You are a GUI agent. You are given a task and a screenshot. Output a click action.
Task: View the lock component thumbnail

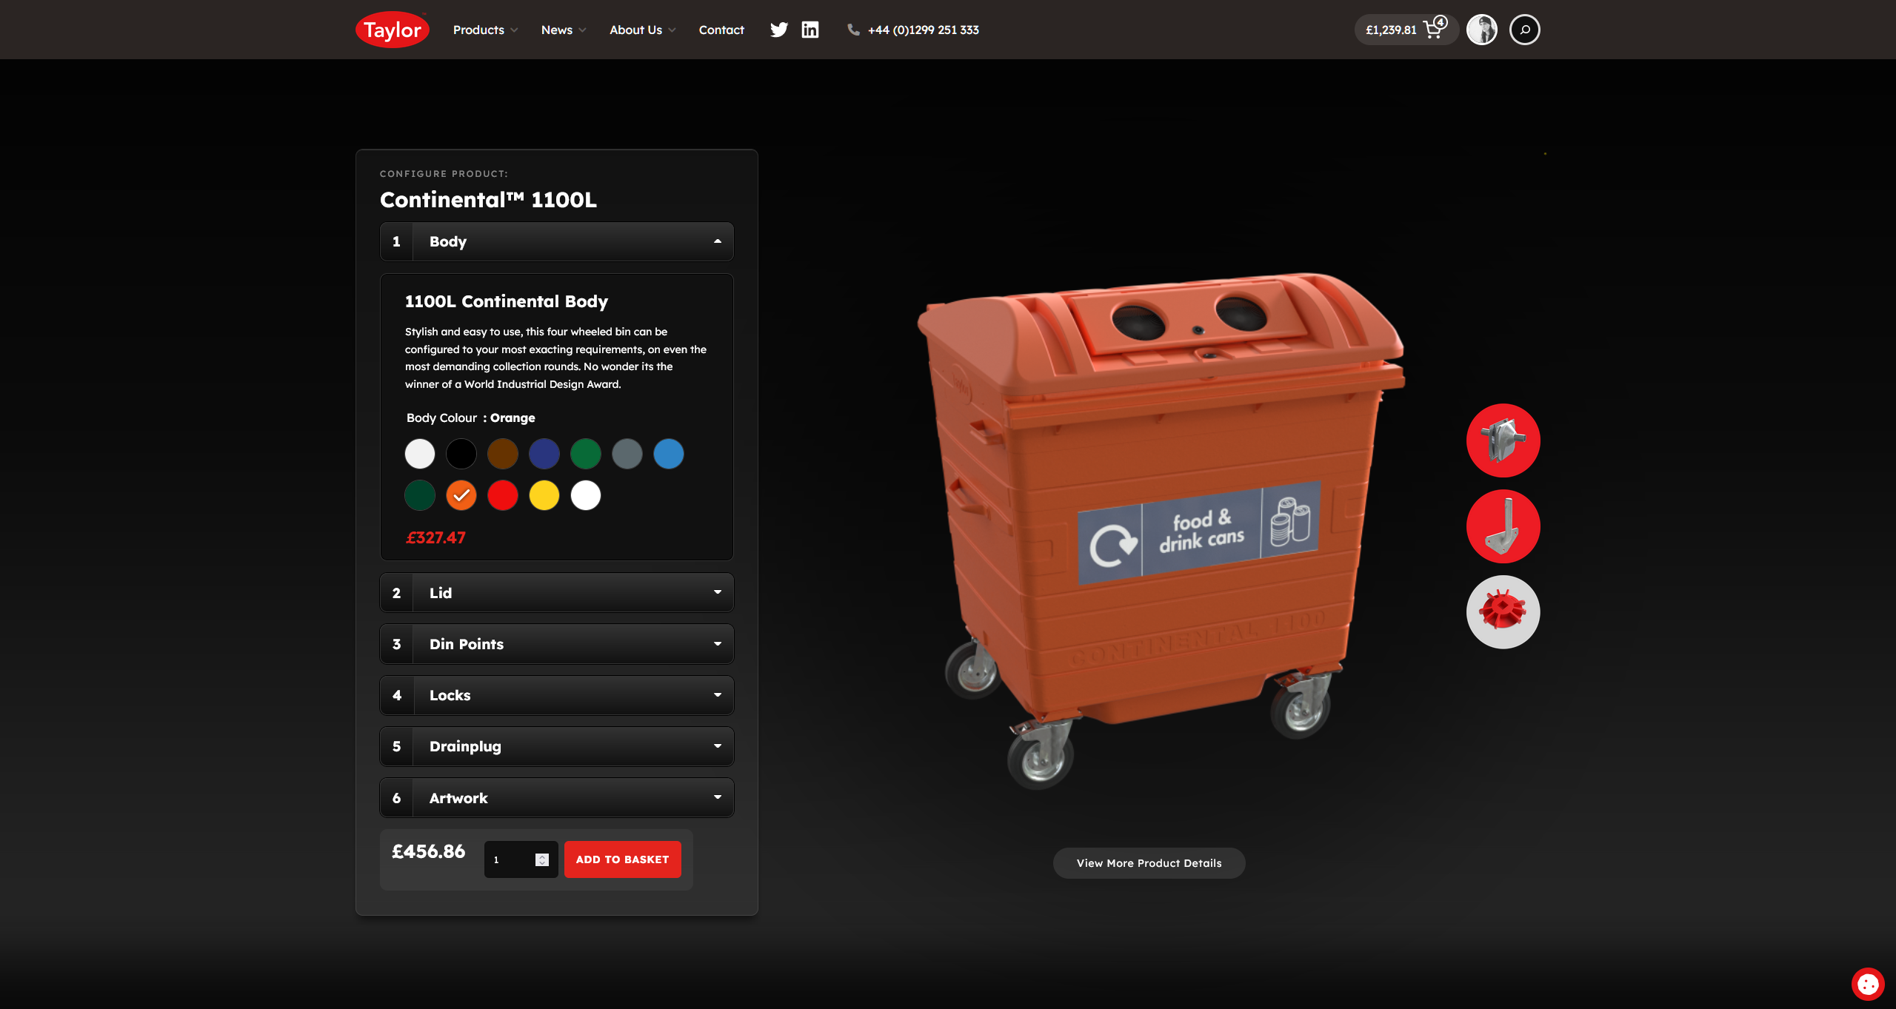(x=1503, y=440)
